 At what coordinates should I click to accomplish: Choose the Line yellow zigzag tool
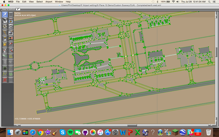coord(5,74)
